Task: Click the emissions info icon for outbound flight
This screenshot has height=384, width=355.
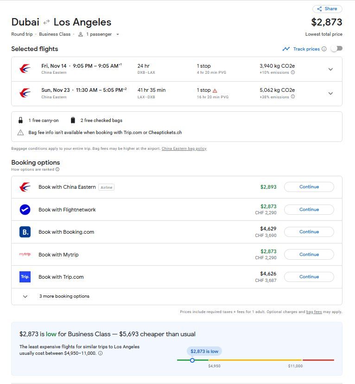Action: pyautogui.click(x=292, y=72)
